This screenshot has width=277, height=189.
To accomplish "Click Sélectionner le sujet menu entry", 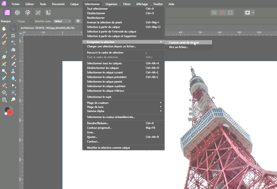I will click(99, 97).
